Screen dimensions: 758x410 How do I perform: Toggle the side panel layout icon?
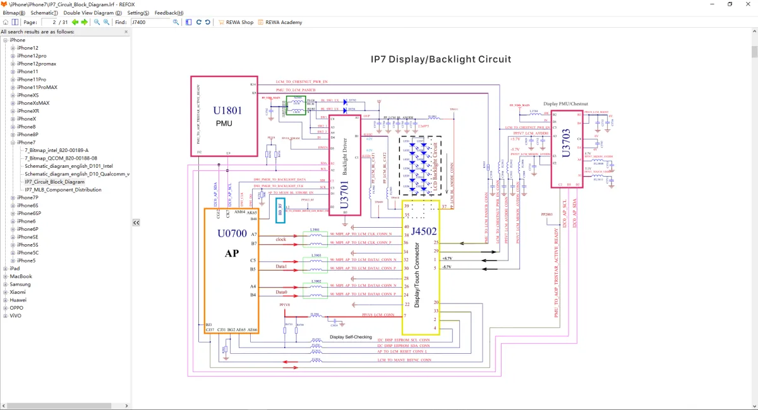tap(189, 22)
